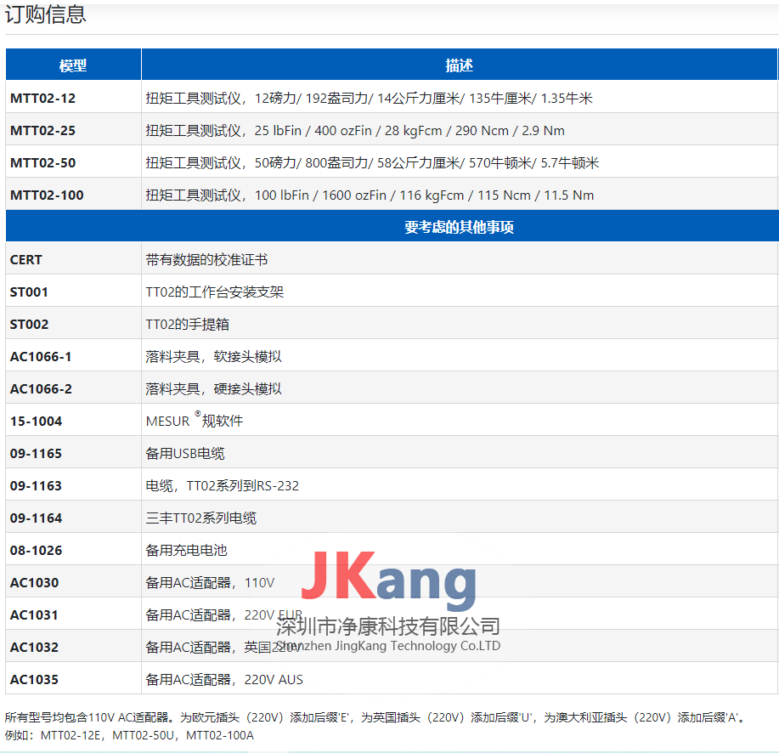Click the description with 25 lbFin
The image size is (779, 753).
click(355, 130)
